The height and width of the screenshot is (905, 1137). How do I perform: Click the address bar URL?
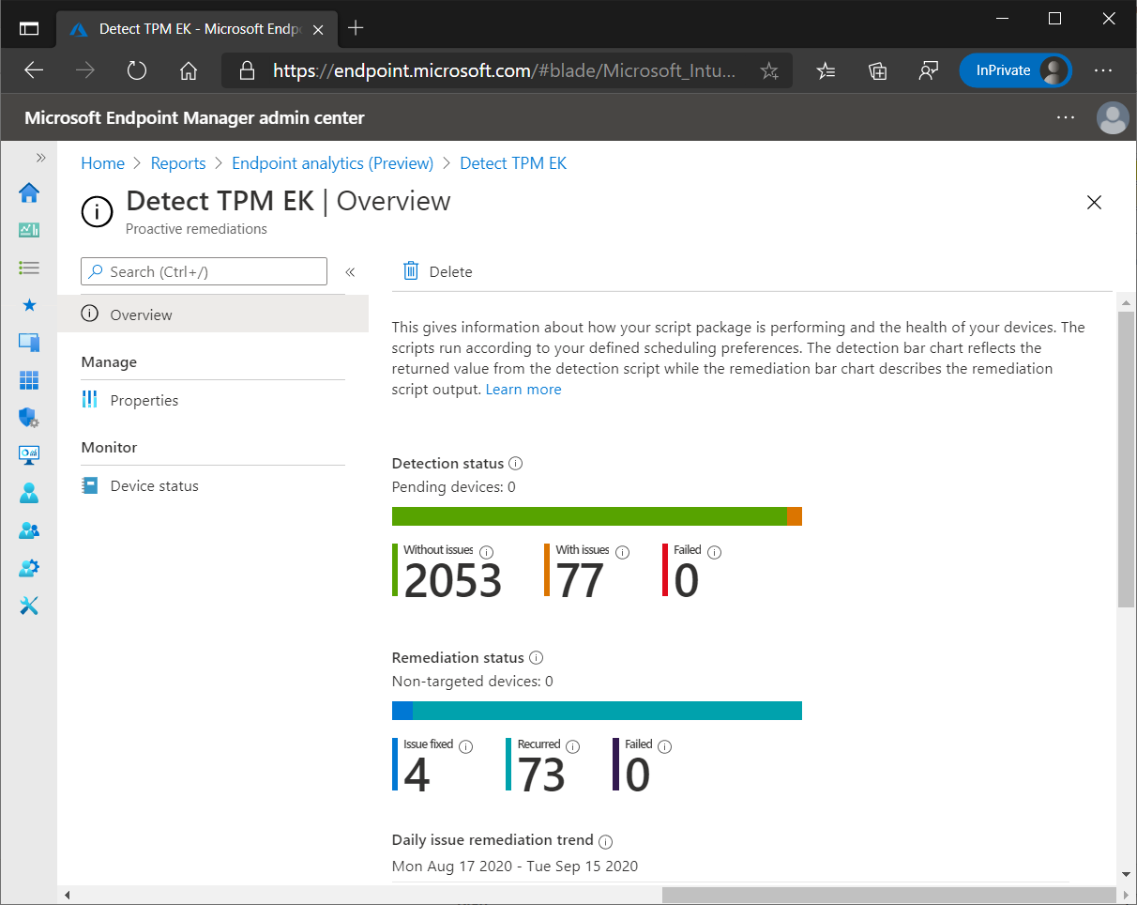pyautogui.click(x=505, y=70)
